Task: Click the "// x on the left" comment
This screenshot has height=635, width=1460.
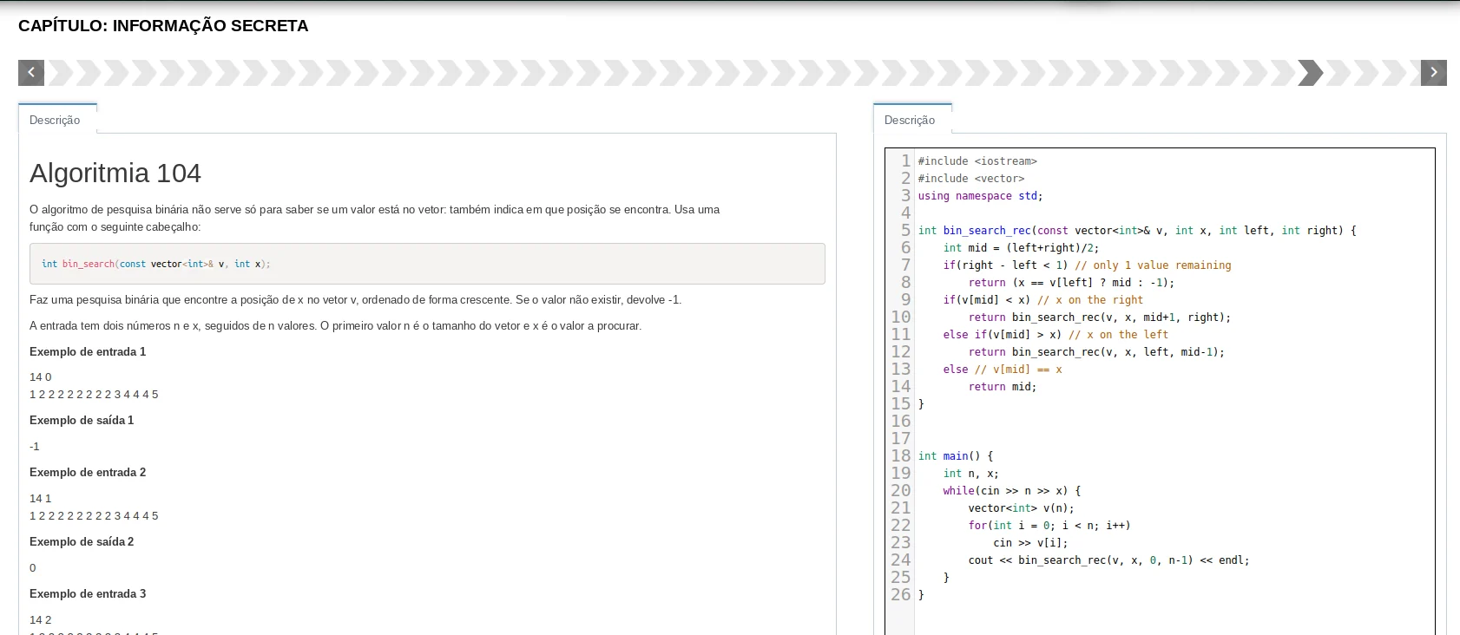Action: point(1119,335)
